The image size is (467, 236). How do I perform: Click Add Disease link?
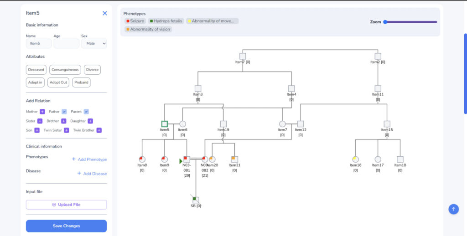[92, 174]
